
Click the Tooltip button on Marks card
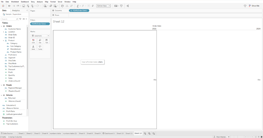point(40,48)
